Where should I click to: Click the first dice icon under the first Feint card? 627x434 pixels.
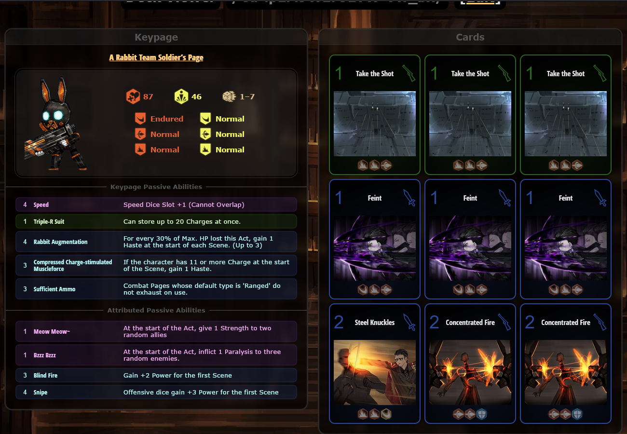[363, 289]
